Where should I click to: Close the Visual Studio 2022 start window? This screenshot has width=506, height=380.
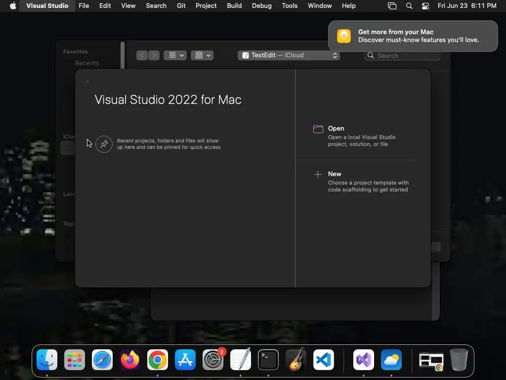click(87, 82)
